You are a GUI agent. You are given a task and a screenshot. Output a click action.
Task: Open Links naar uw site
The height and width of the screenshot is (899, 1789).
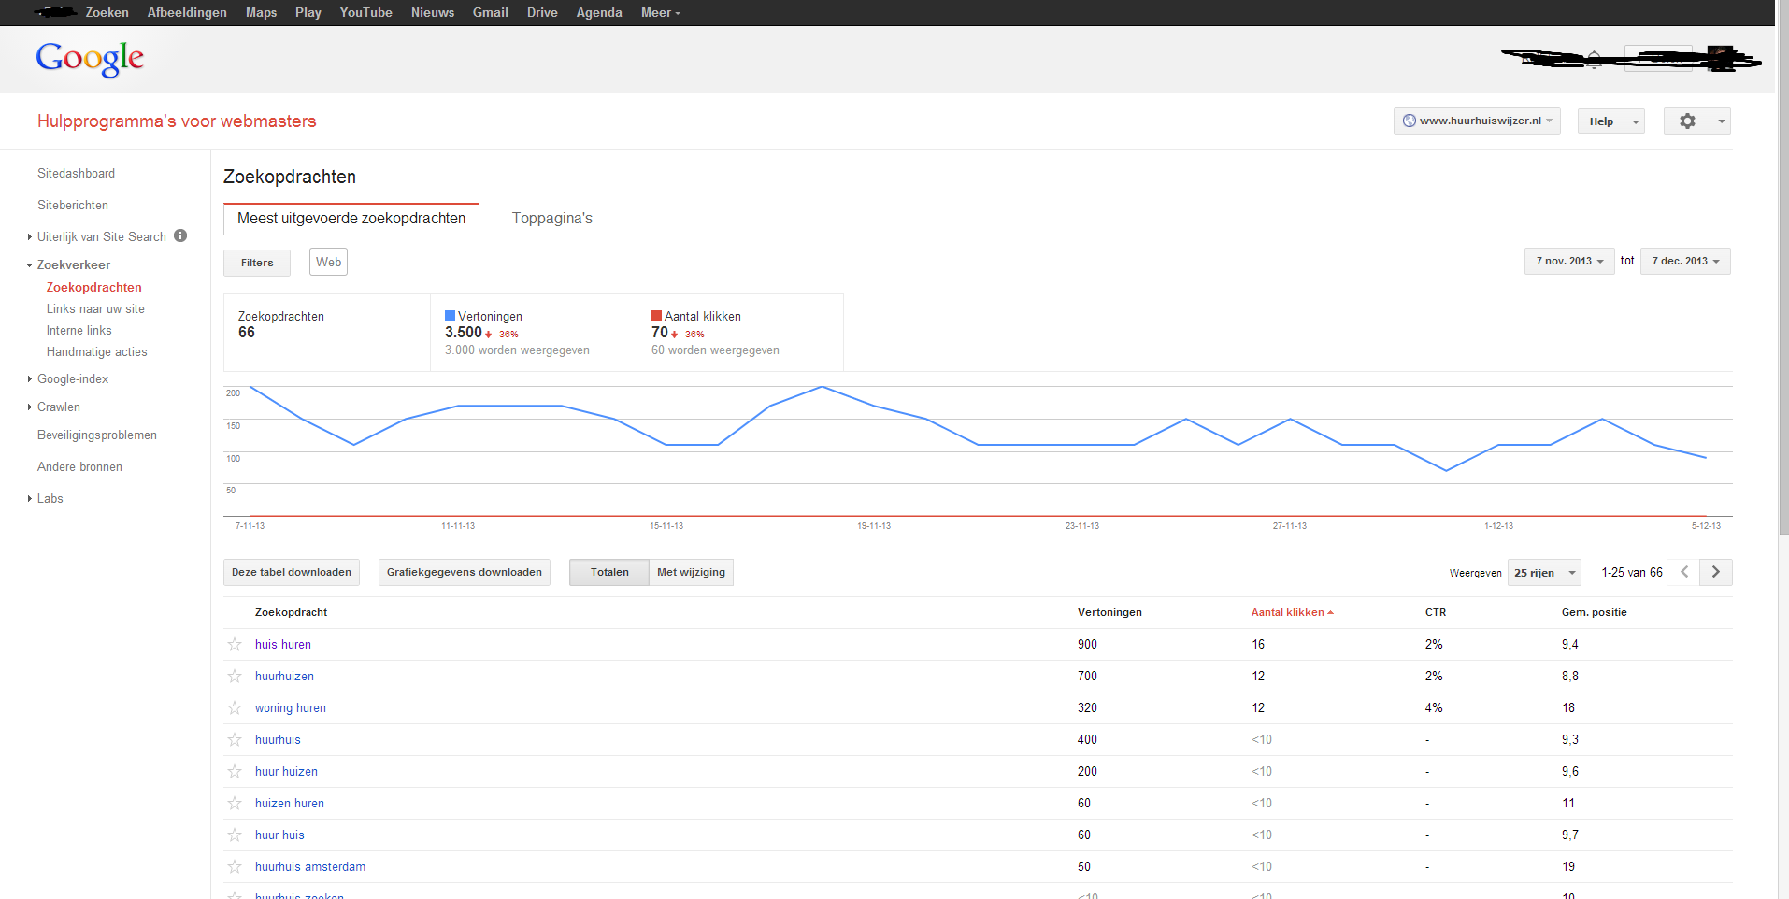[95, 309]
